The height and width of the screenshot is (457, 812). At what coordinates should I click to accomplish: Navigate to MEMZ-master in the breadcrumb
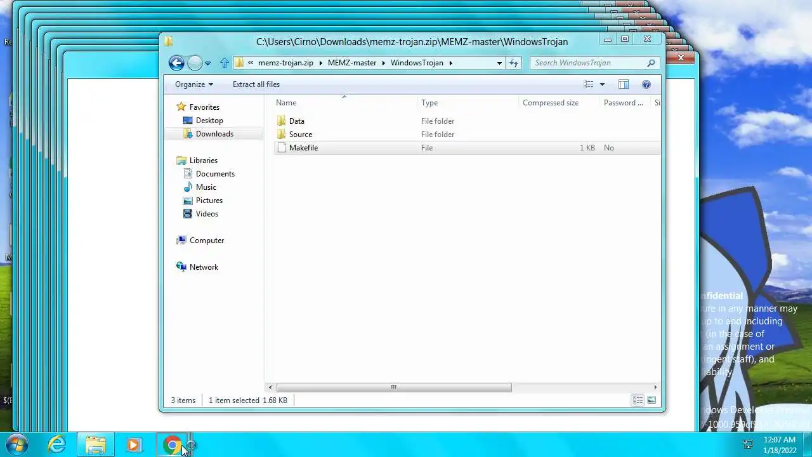pyautogui.click(x=352, y=63)
